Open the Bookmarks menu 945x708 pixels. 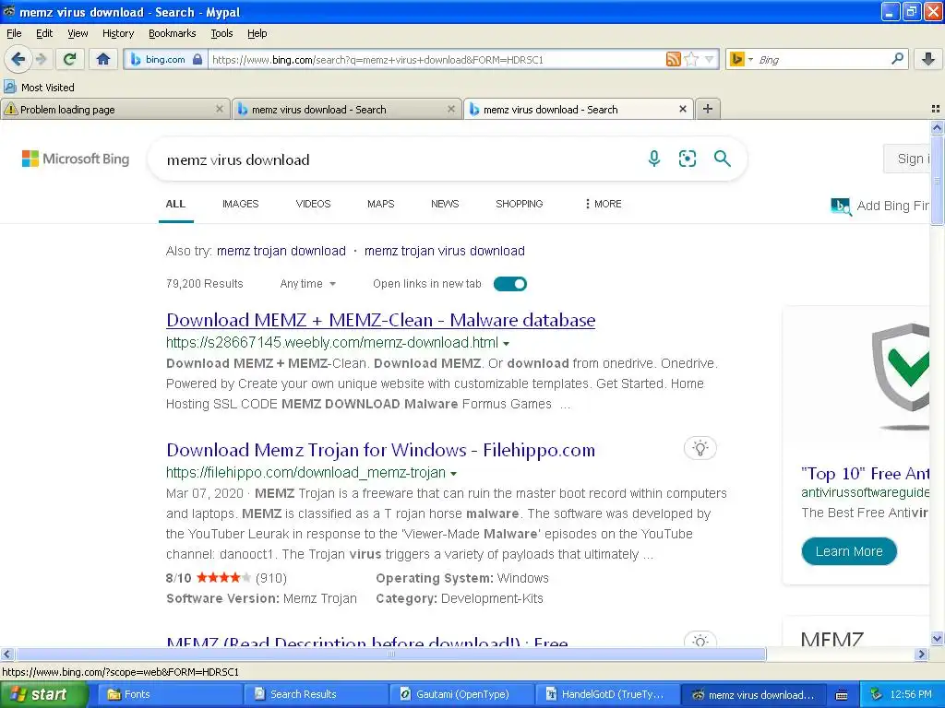173,33
